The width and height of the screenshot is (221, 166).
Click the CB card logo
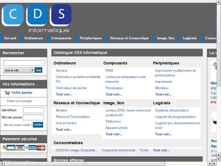11,147
